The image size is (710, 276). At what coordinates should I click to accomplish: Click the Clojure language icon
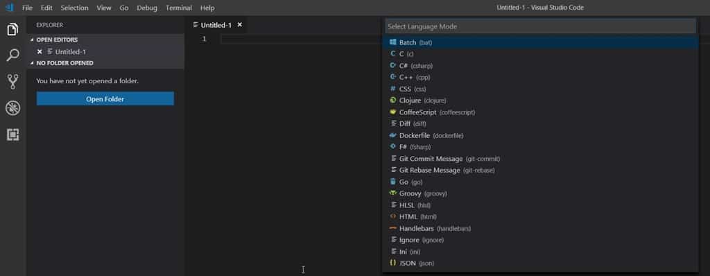(x=392, y=100)
